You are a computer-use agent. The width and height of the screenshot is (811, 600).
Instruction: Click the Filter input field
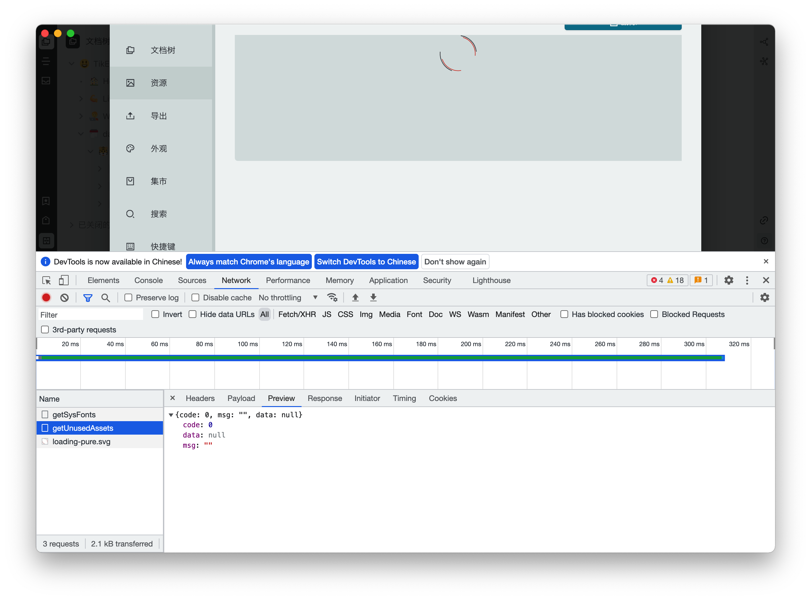(91, 315)
